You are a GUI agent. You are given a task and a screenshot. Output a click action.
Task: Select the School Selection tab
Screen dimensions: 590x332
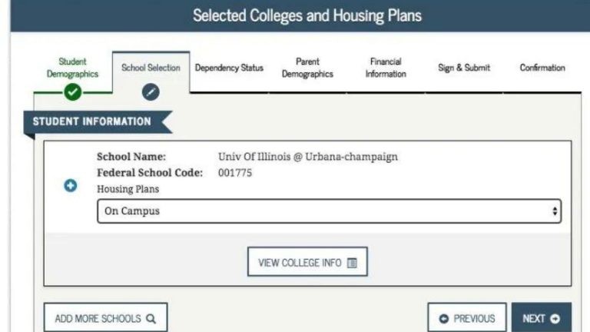tap(151, 68)
